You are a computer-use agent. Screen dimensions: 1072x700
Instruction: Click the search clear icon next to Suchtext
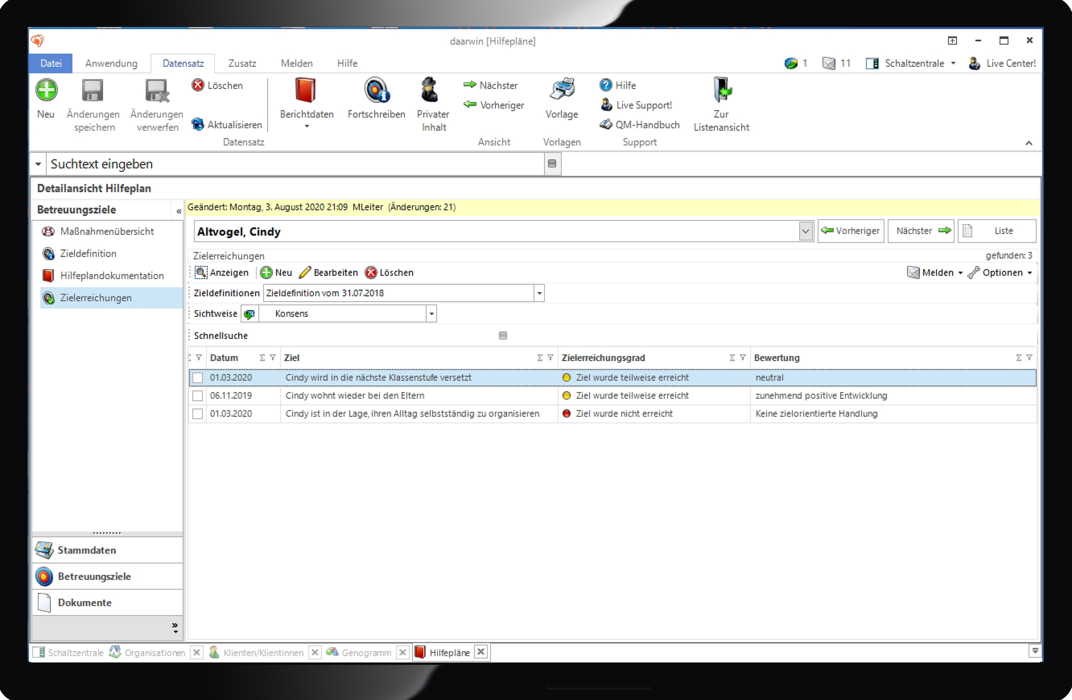coord(552,164)
